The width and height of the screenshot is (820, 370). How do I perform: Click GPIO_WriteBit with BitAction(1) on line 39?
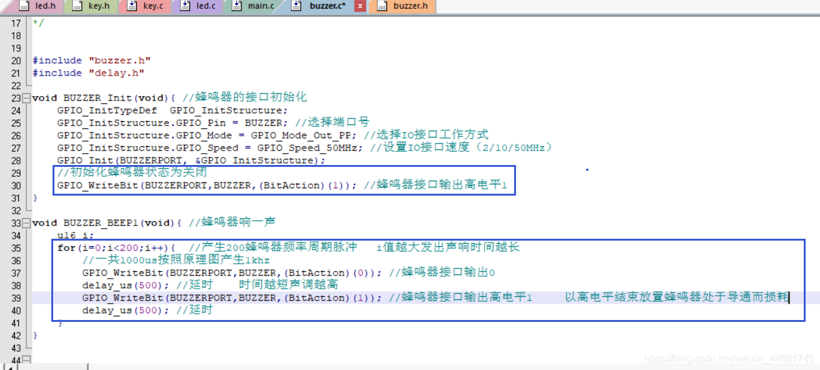point(232,298)
